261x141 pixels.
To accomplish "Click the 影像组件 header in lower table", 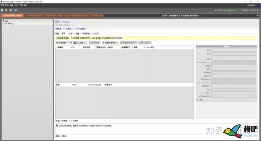I will pos(108,85).
